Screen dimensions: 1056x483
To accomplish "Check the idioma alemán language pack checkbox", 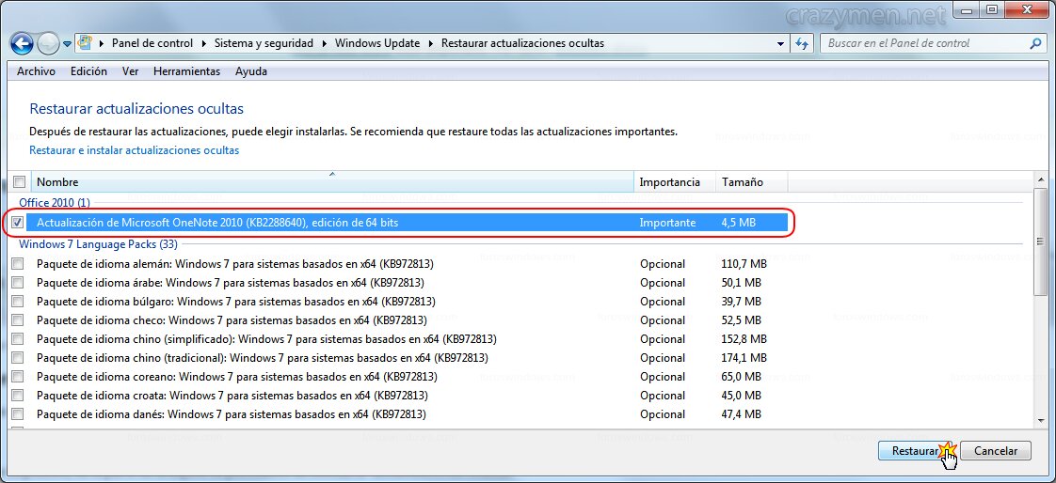I will point(18,264).
